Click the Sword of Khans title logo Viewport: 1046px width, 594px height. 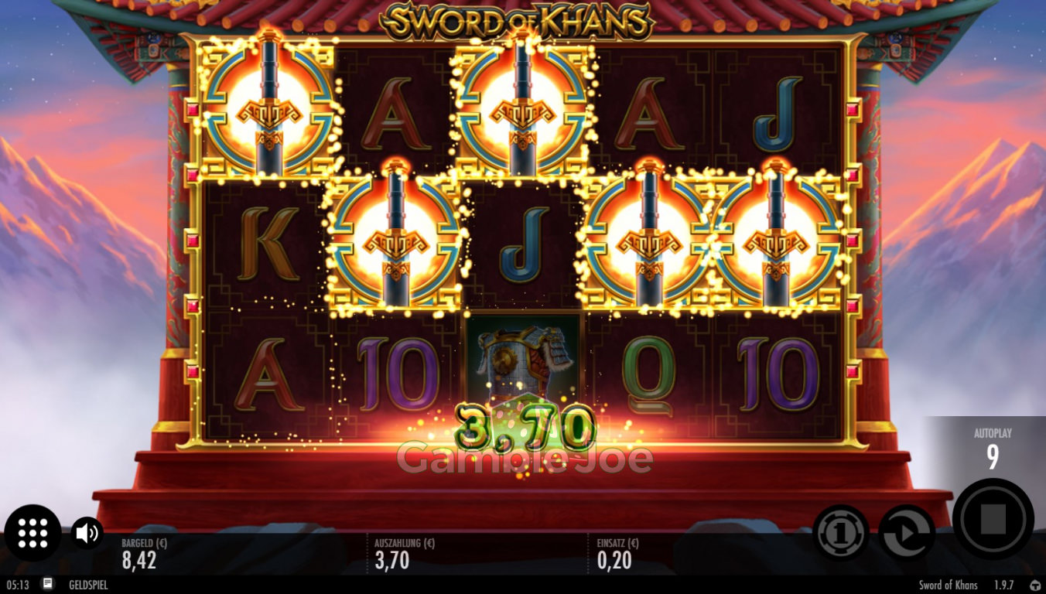[x=516, y=22]
